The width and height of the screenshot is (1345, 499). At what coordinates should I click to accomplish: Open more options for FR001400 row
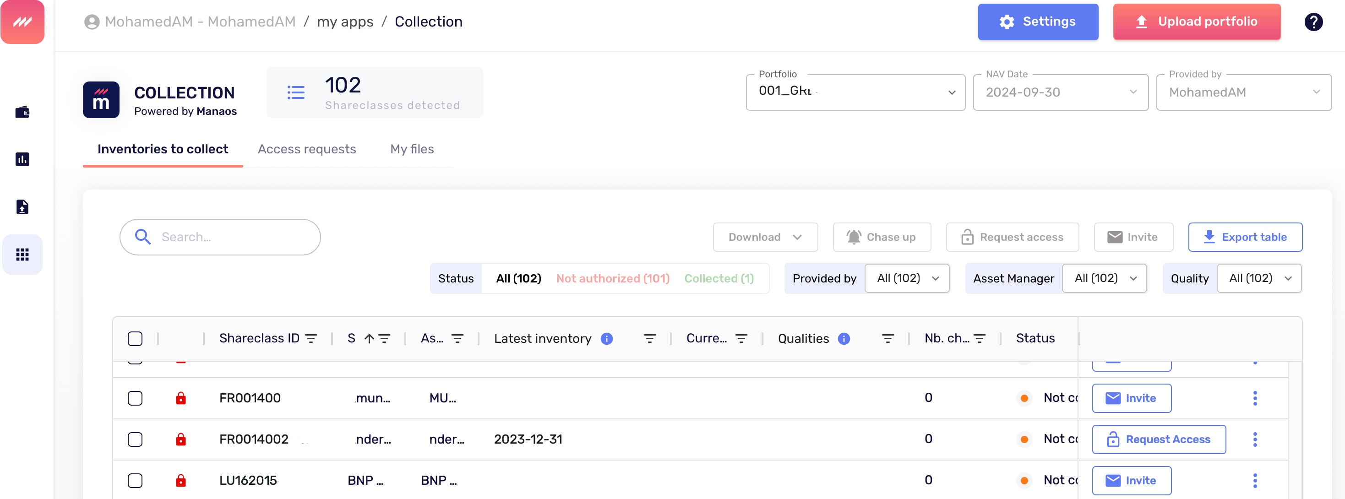(x=1255, y=398)
